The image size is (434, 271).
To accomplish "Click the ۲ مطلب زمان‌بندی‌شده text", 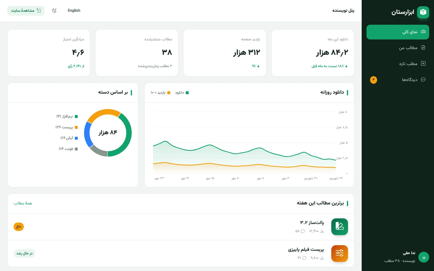I will click(155, 66).
